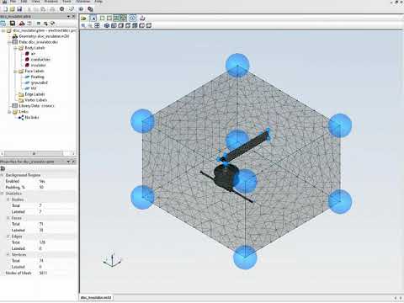Click the horizontal scrollbar of the tree panel
This screenshot has width=404, height=303.
[34, 153]
